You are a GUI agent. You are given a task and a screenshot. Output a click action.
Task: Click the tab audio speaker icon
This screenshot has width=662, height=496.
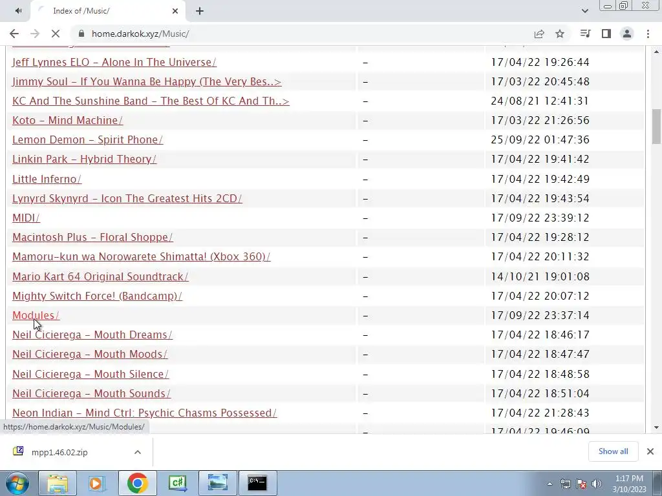coord(18,11)
